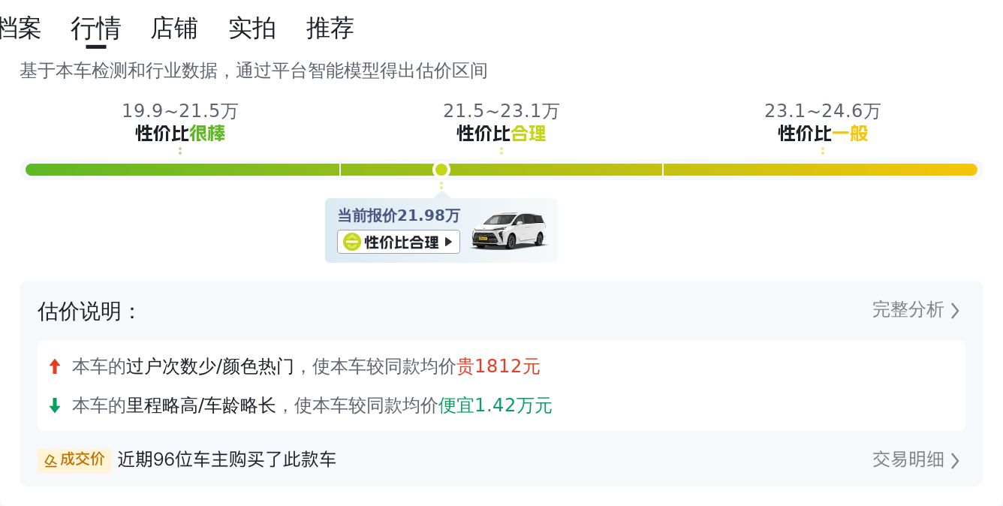Click the 性价比很棒 label

(180, 134)
